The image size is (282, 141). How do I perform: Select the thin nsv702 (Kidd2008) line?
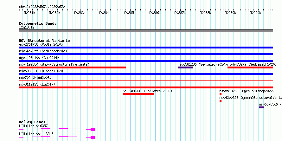(x=146, y=81)
